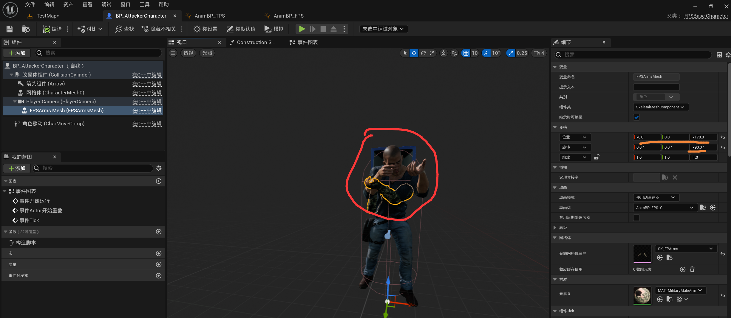This screenshot has width=731, height=318.
Task: Toggle scale snapping in viewport
Action: (511, 53)
